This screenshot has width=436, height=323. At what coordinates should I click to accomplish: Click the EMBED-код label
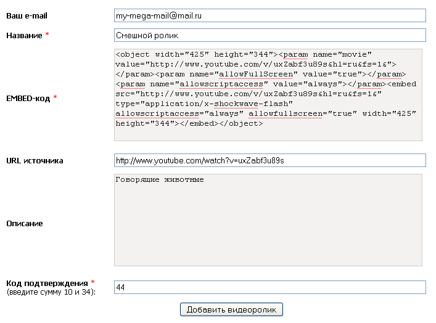pos(28,98)
